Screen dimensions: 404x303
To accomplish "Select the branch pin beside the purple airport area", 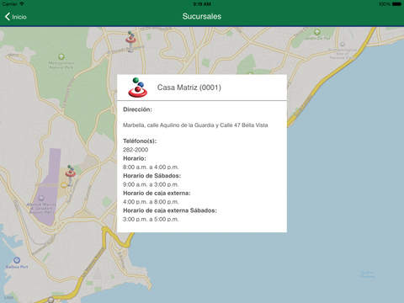I will [x=70, y=171].
